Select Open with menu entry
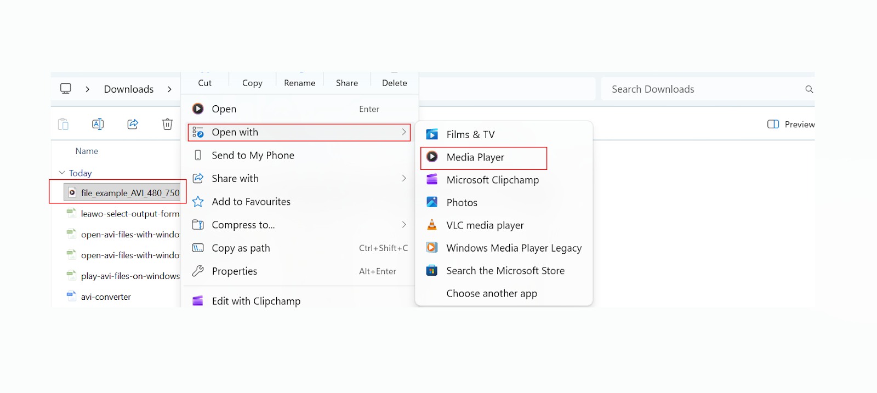 [299, 132]
